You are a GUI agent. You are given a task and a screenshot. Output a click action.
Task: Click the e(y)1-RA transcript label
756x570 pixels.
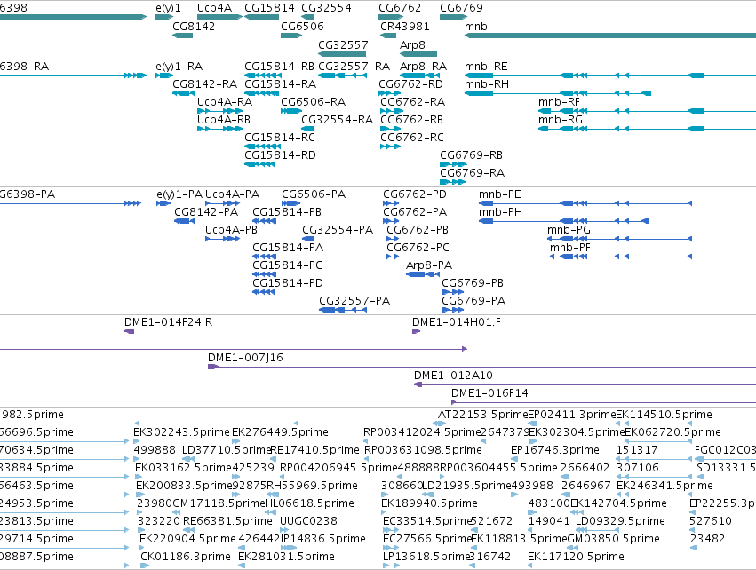pos(179,67)
